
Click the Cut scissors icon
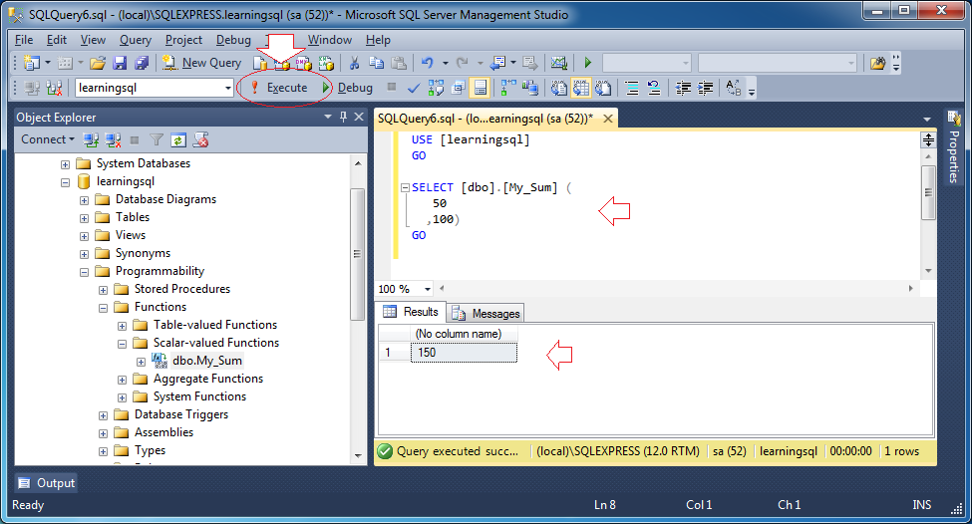pyautogui.click(x=354, y=63)
